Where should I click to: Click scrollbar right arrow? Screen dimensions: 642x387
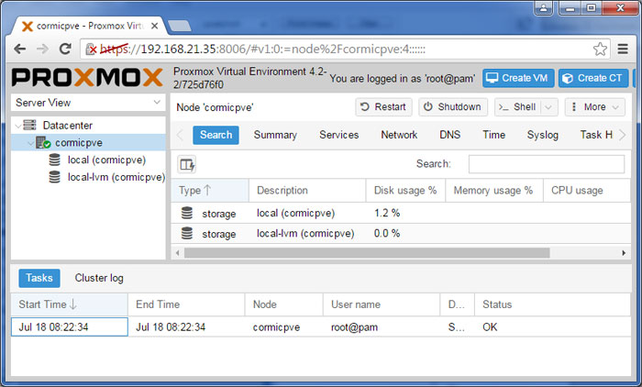click(x=624, y=253)
